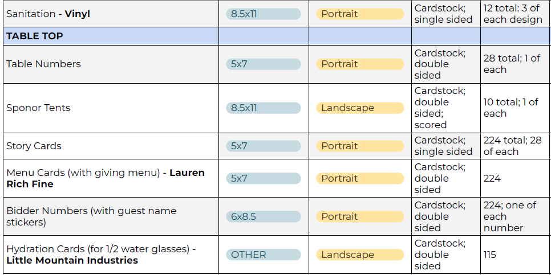Click the Table Numbers cell text

[x=43, y=64]
